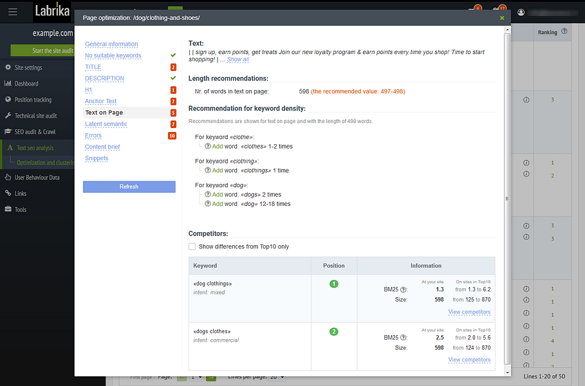Open Content brief section
585x386 pixels.
click(x=102, y=147)
